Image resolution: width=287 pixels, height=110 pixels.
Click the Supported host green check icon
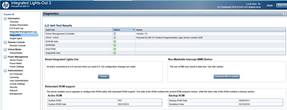pos(115,53)
